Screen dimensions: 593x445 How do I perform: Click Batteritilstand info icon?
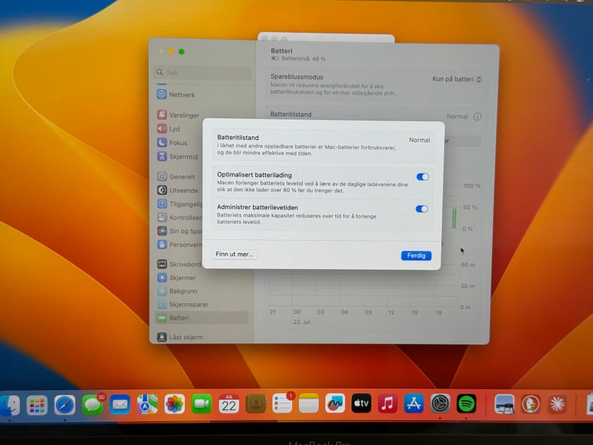pyautogui.click(x=477, y=117)
